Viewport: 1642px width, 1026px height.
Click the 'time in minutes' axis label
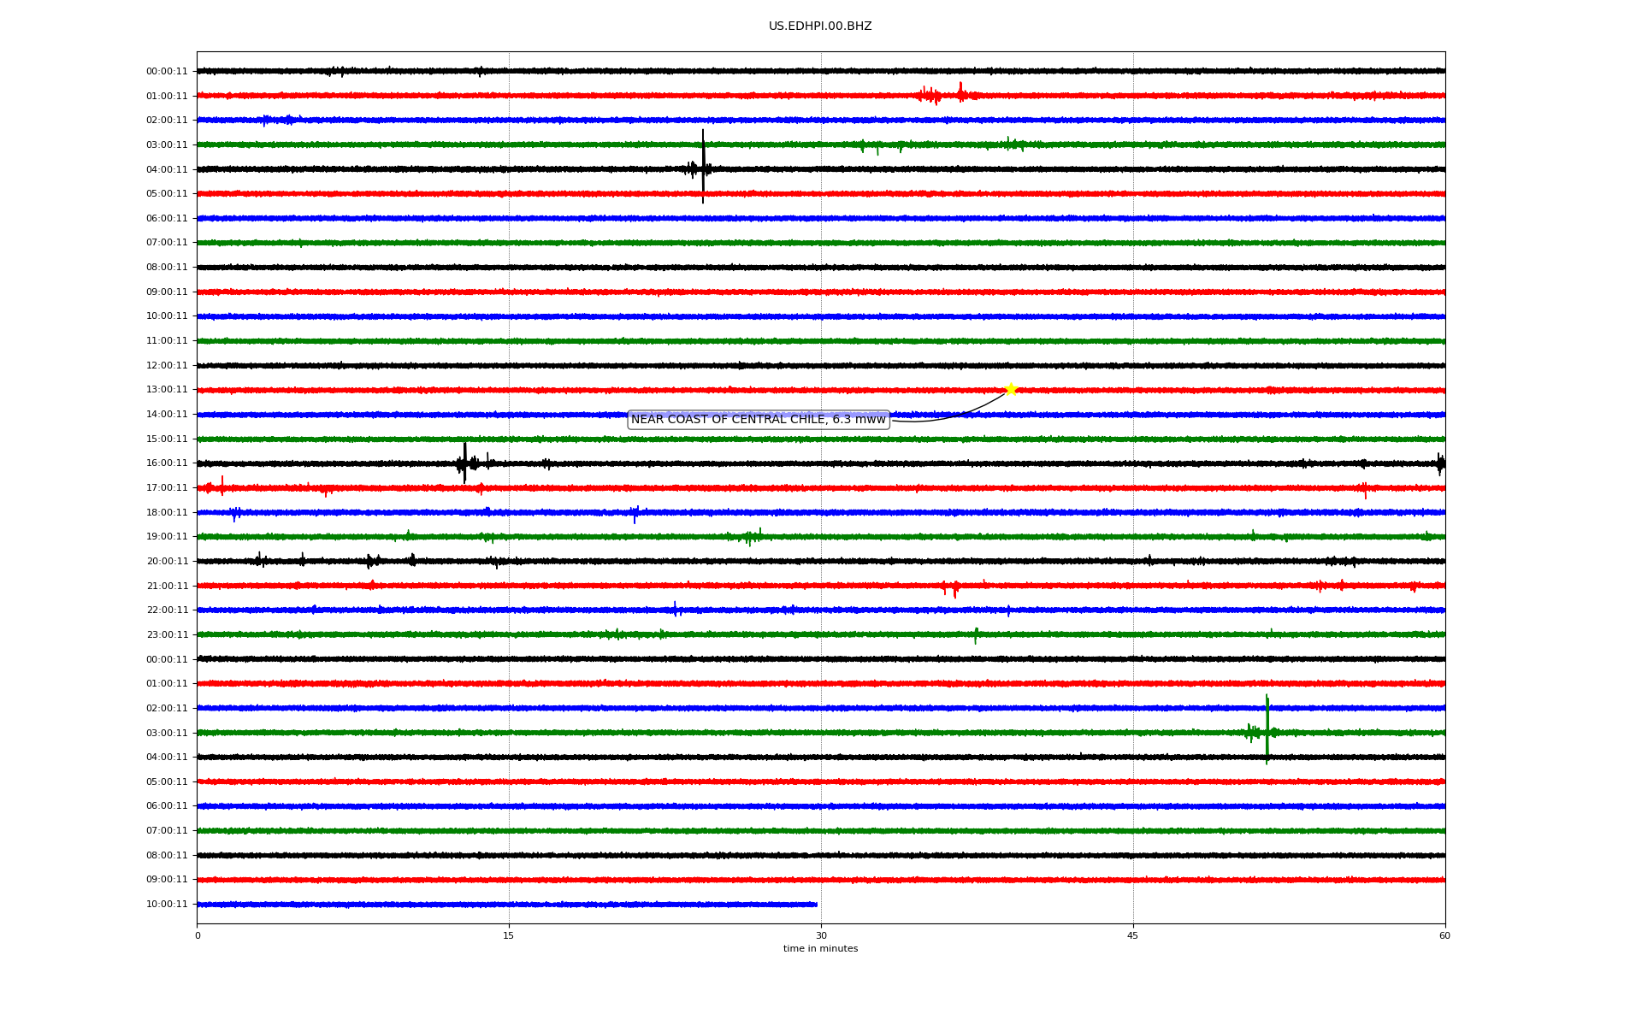point(819,949)
